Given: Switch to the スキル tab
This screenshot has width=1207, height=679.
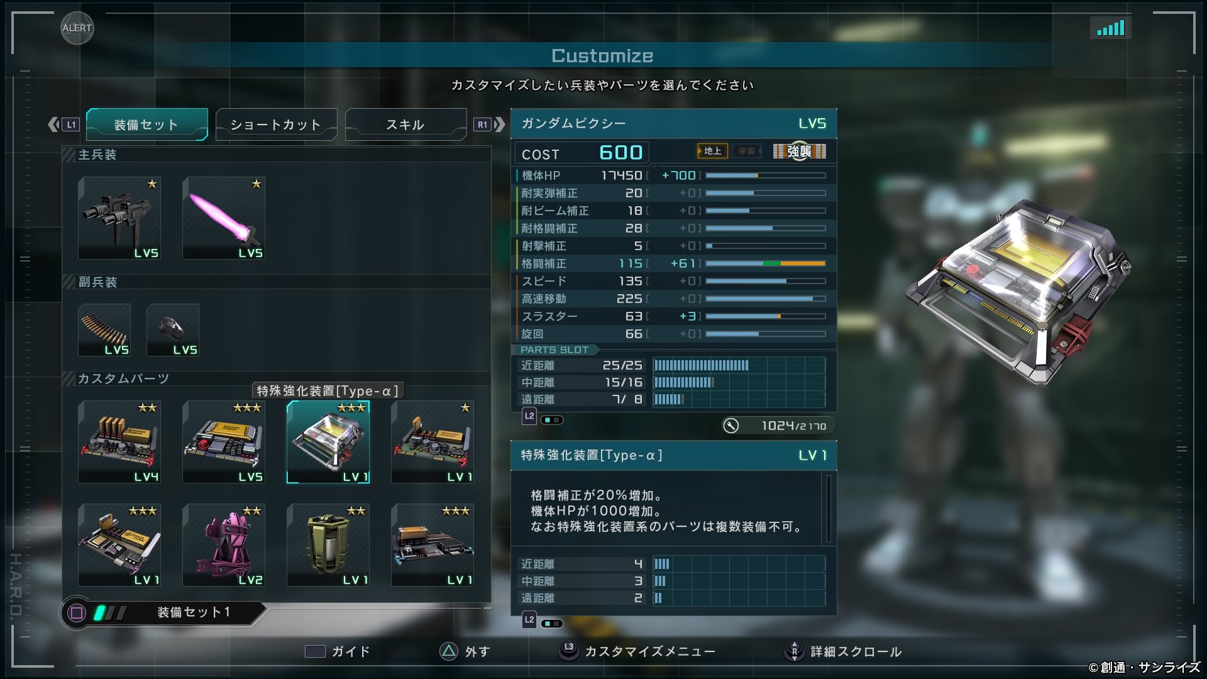Looking at the screenshot, I should pyautogui.click(x=405, y=124).
